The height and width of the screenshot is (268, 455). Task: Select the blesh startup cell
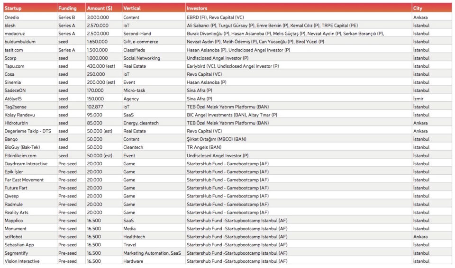point(30,26)
